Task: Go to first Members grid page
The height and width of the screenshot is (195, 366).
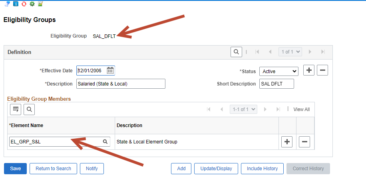Action: click(x=209, y=109)
